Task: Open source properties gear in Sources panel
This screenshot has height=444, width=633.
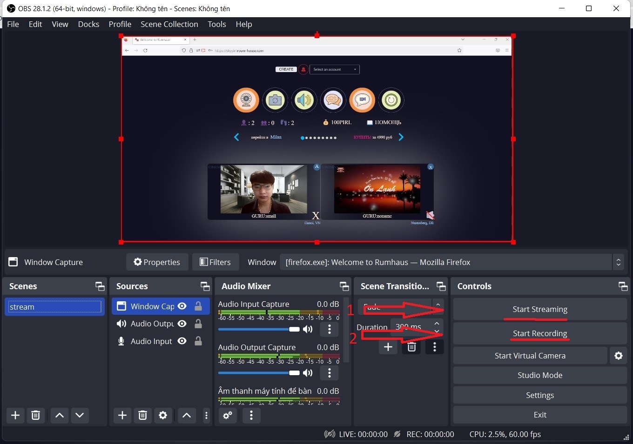Action: [163, 415]
